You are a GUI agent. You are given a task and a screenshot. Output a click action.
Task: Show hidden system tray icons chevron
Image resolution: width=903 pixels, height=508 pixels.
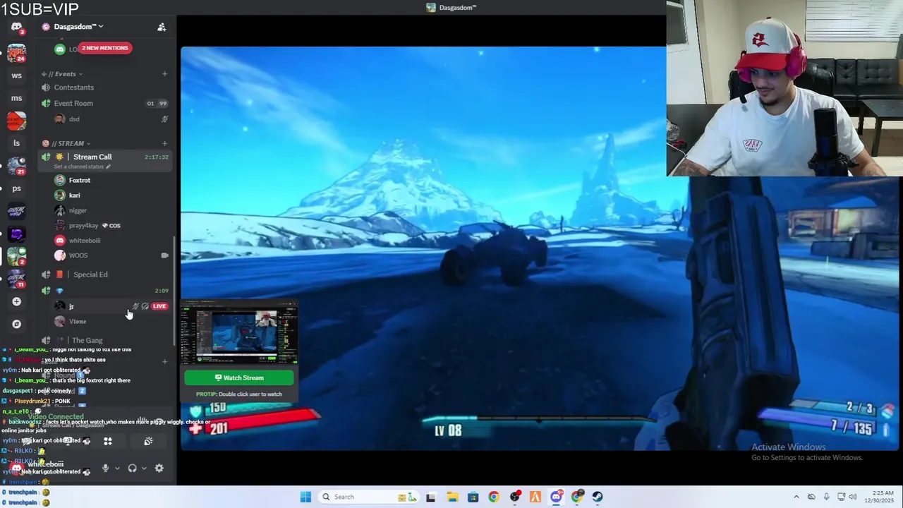(x=796, y=497)
